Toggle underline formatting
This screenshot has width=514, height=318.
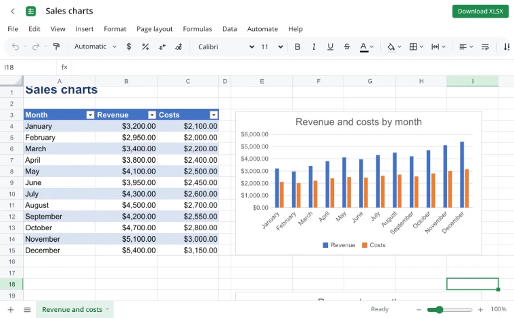(x=330, y=47)
